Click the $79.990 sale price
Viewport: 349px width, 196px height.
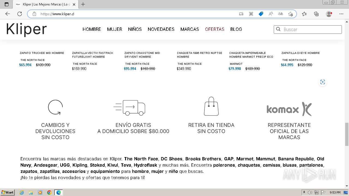(x=235, y=69)
